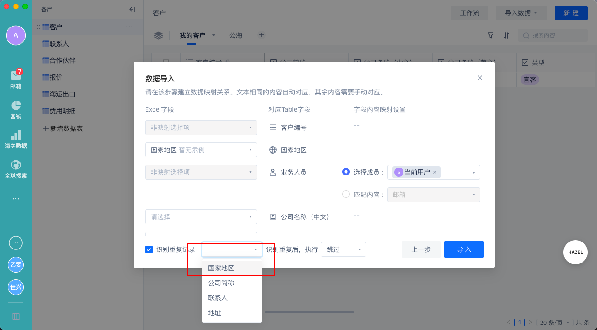
Task: Go to next page arrow
Action: [530, 322]
